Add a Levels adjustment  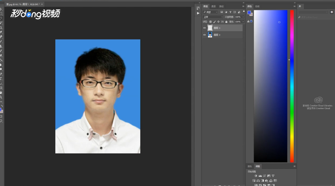[x=260, y=176]
